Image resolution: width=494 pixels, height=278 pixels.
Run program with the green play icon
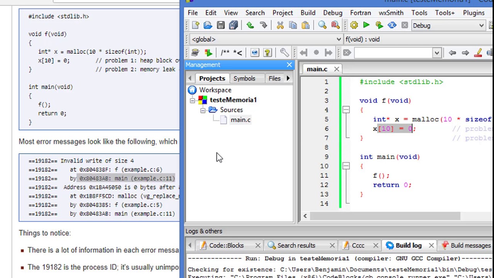click(366, 25)
